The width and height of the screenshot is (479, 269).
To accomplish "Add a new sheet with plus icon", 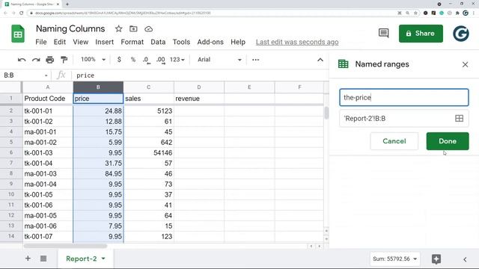I will (28, 259).
